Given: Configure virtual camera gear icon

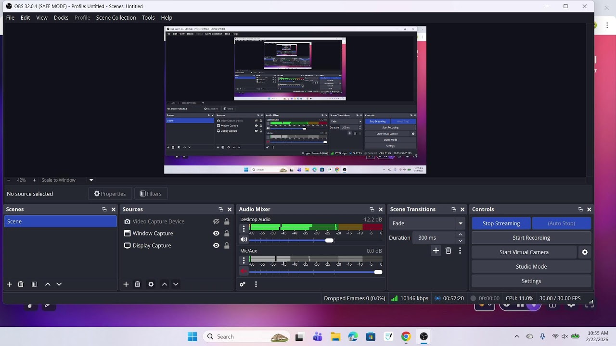Looking at the screenshot, I should point(585,252).
